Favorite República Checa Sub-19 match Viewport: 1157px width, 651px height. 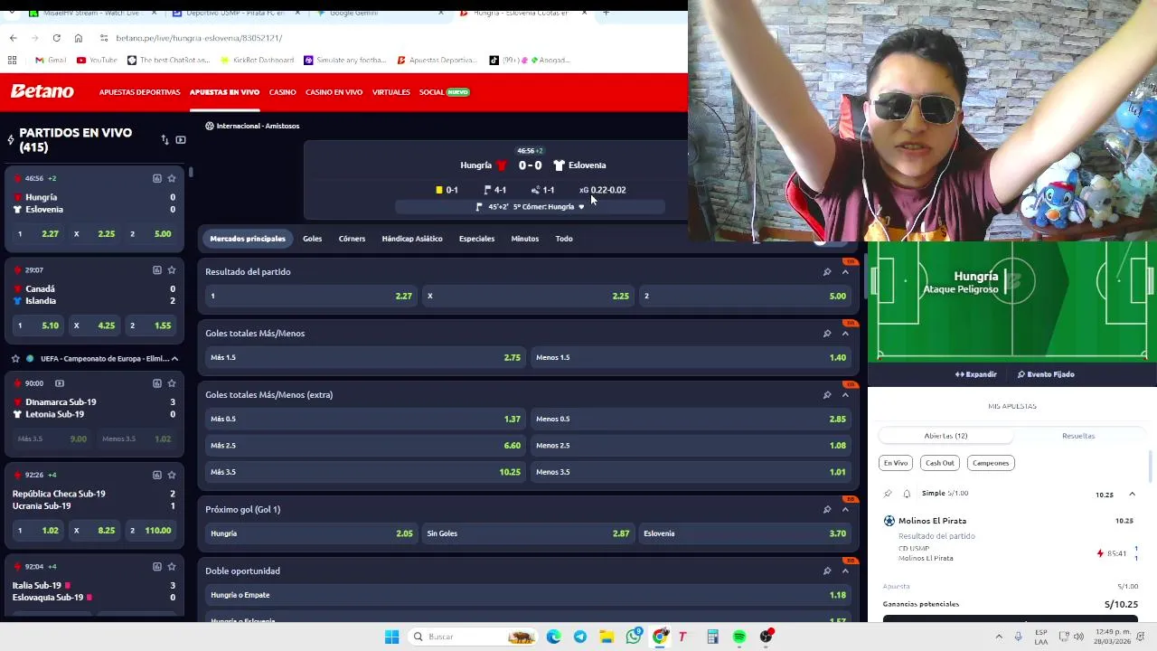(x=172, y=474)
